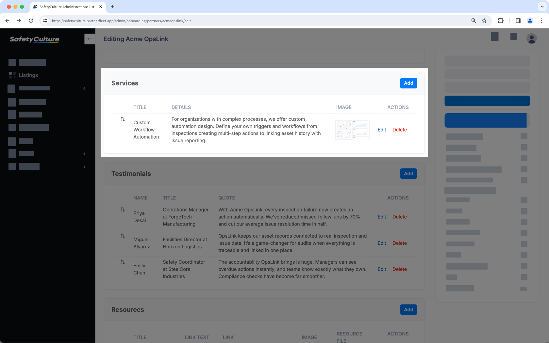Click the Listings grid icon
The image size is (549, 343).
click(12, 75)
